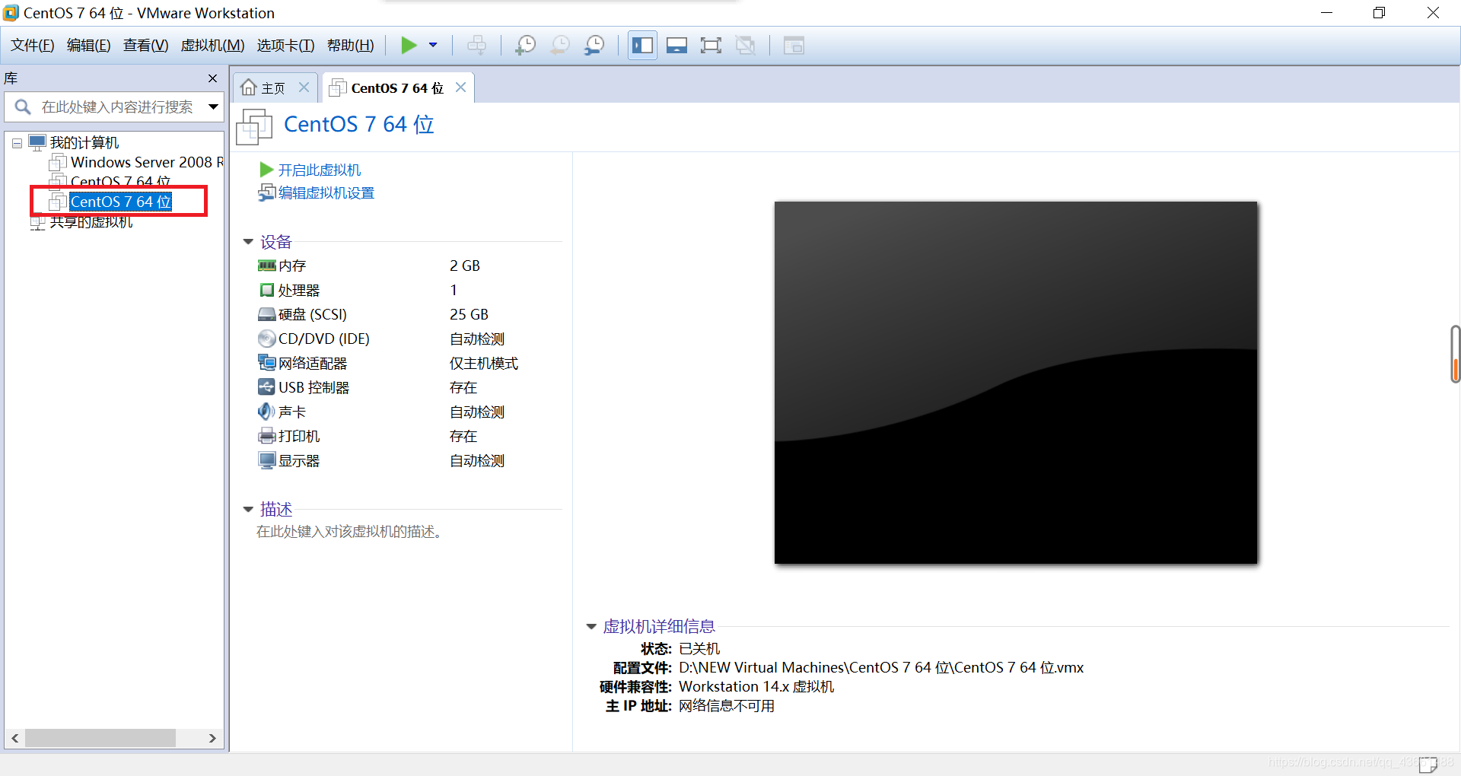Click the black VM screen preview thumbnail
The height and width of the screenshot is (776, 1461).
1016,383
